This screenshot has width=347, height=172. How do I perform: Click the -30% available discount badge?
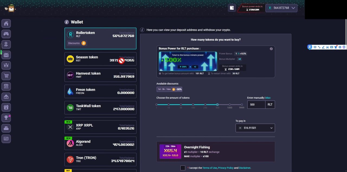[x=169, y=89]
